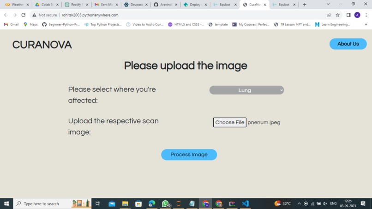Open Video to Audio Con... bookmark
Image resolution: width=372 pixels, height=209 pixels.
point(145,24)
